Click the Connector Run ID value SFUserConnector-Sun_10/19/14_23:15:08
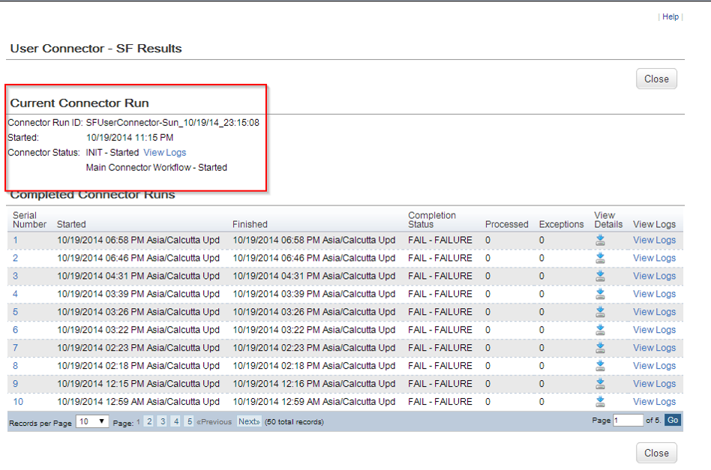The image size is (711, 470). [x=172, y=123]
